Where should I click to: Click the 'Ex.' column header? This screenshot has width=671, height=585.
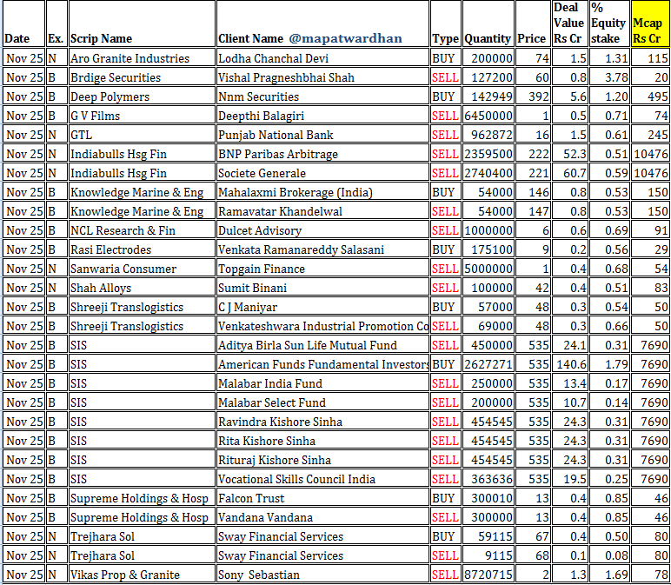click(x=56, y=23)
